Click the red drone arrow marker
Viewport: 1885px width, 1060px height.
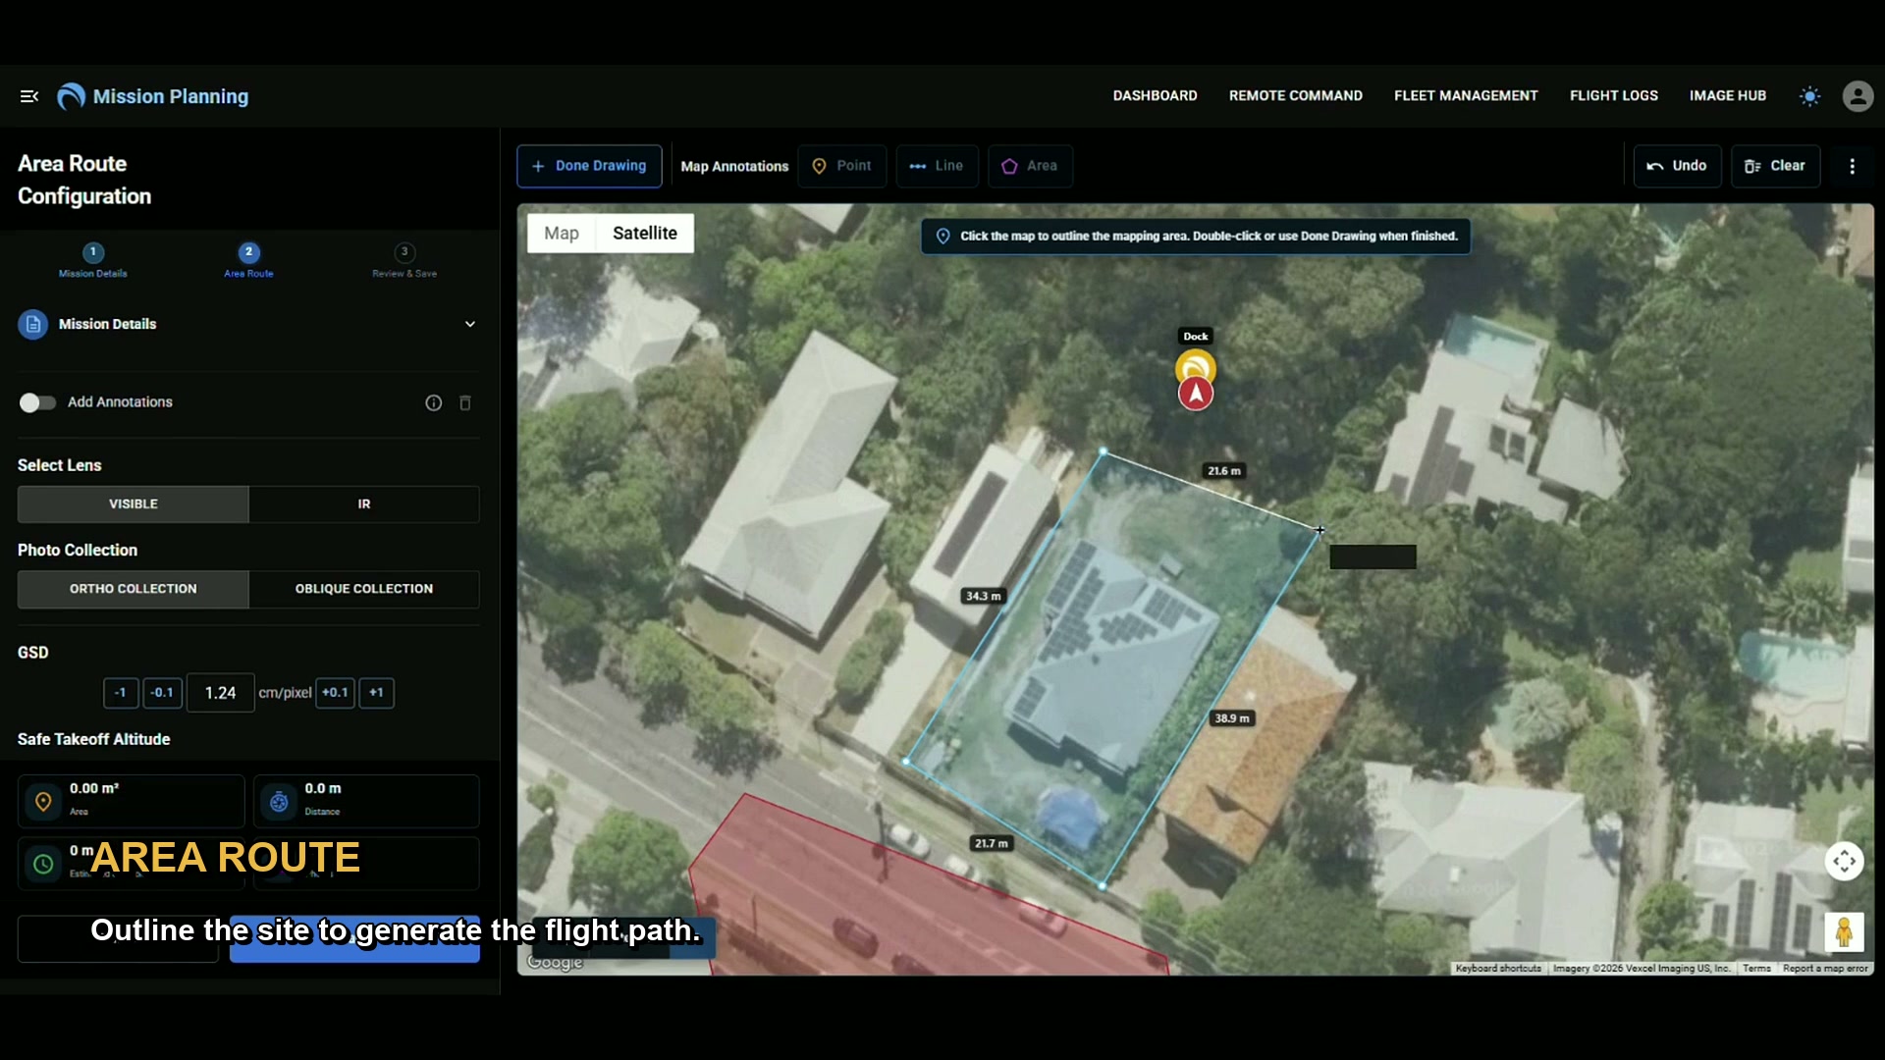1196,395
